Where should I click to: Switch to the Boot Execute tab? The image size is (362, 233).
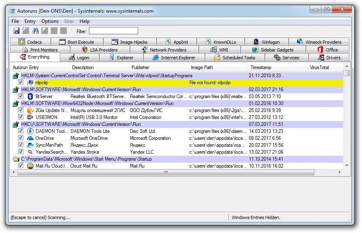coord(77,42)
